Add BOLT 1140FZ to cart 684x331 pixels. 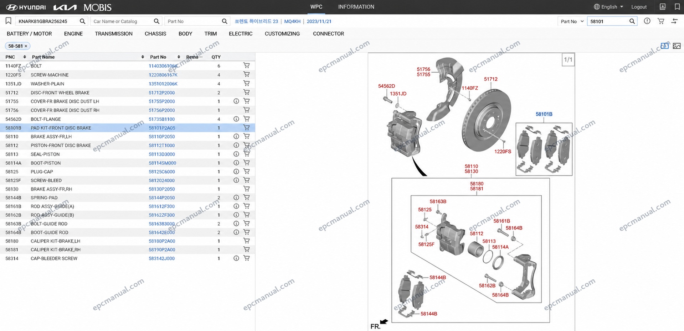(246, 65)
